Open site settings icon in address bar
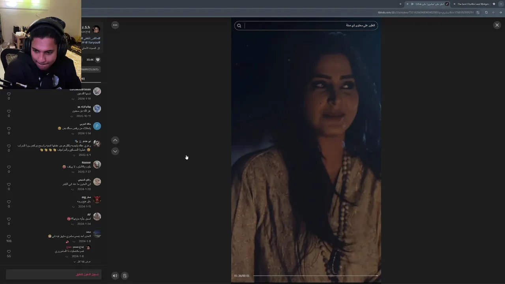Viewport: 505px width, 284px height. pyautogui.click(x=478, y=12)
